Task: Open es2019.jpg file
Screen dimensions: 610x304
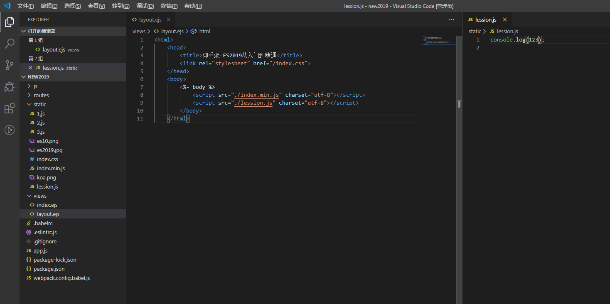Action: coord(73,150)
